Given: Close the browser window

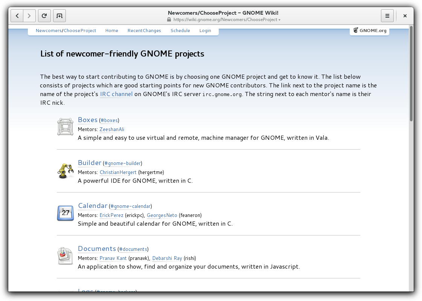Looking at the screenshot, I should pos(405,16).
